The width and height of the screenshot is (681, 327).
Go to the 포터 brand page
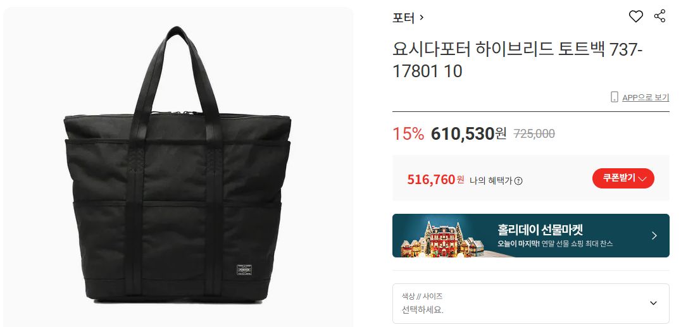404,18
